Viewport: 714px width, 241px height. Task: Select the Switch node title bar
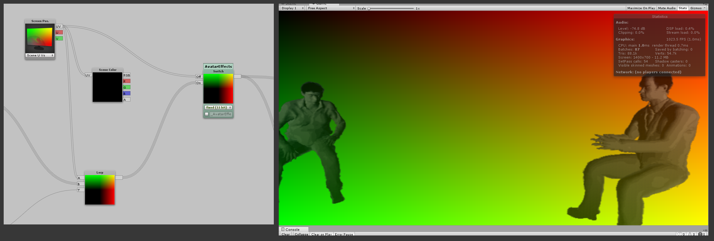pyautogui.click(x=218, y=71)
